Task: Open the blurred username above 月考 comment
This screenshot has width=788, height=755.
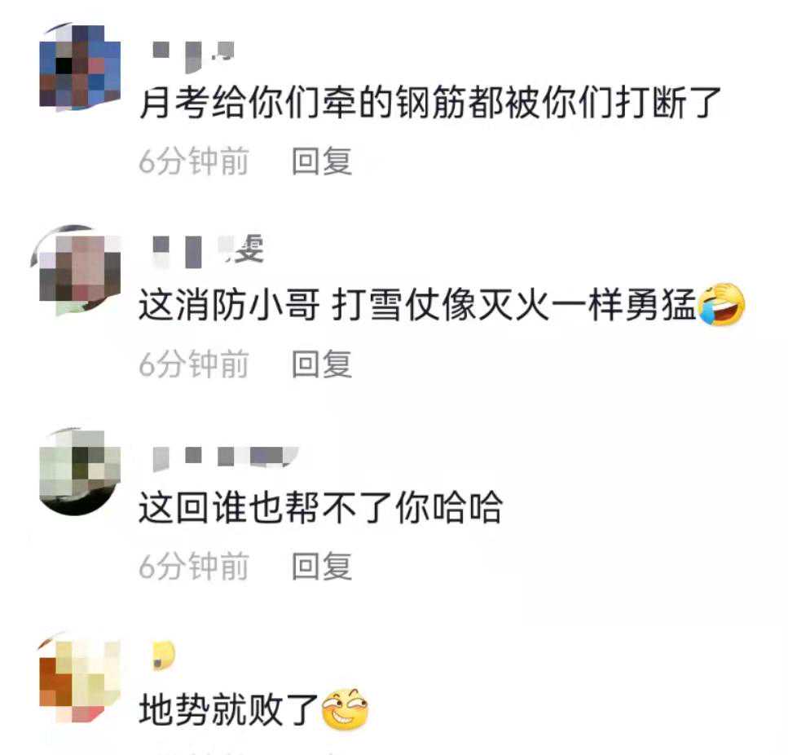Action: [x=193, y=55]
